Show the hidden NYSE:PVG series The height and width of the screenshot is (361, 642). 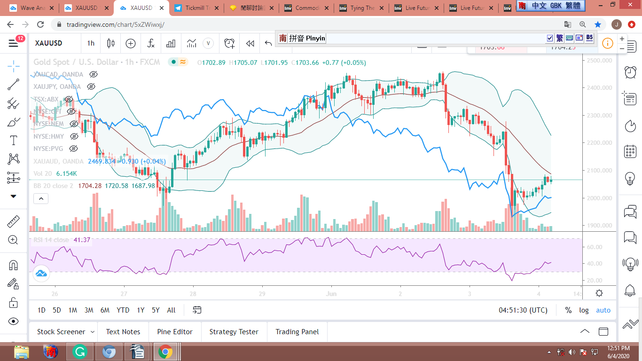tap(73, 149)
